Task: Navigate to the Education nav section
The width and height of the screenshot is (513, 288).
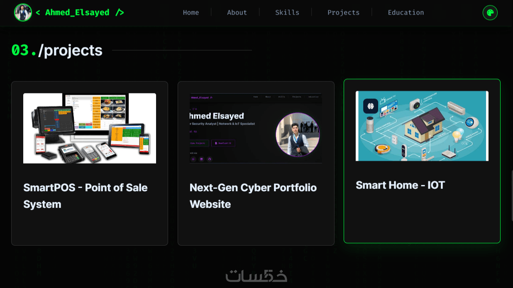Action: coord(406,12)
